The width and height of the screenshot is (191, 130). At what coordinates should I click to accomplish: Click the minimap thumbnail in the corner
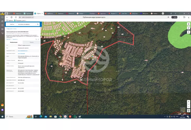[183, 110]
